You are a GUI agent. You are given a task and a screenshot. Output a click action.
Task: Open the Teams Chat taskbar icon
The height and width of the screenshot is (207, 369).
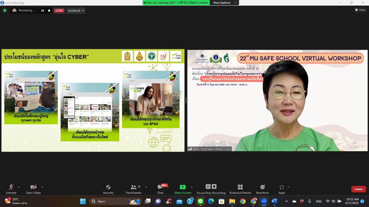[158, 201]
